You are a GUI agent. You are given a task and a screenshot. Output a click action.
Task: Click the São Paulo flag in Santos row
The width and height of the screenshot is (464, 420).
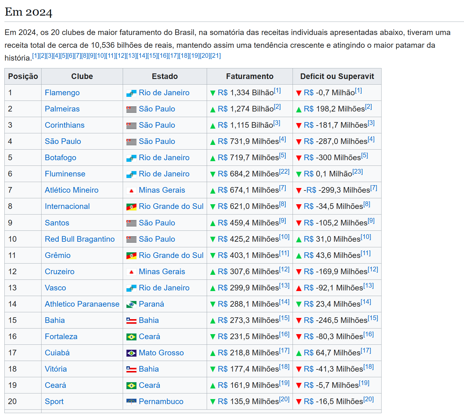point(131,223)
